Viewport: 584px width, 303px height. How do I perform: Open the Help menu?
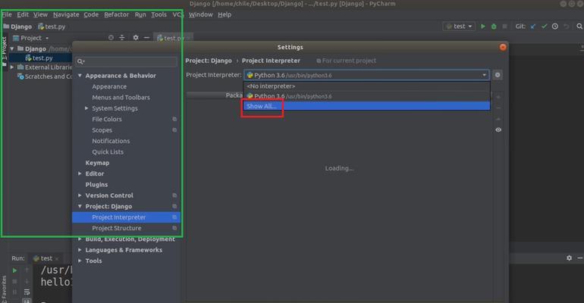(224, 14)
